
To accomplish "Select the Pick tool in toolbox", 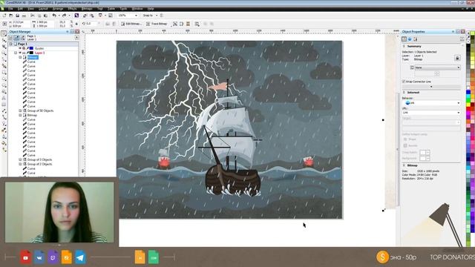I will [4, 33].
